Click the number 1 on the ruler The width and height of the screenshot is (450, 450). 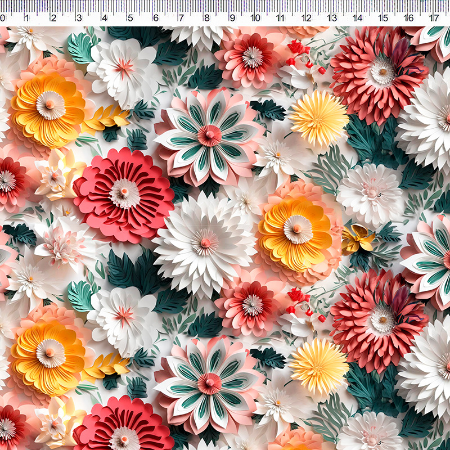(26, 18)
